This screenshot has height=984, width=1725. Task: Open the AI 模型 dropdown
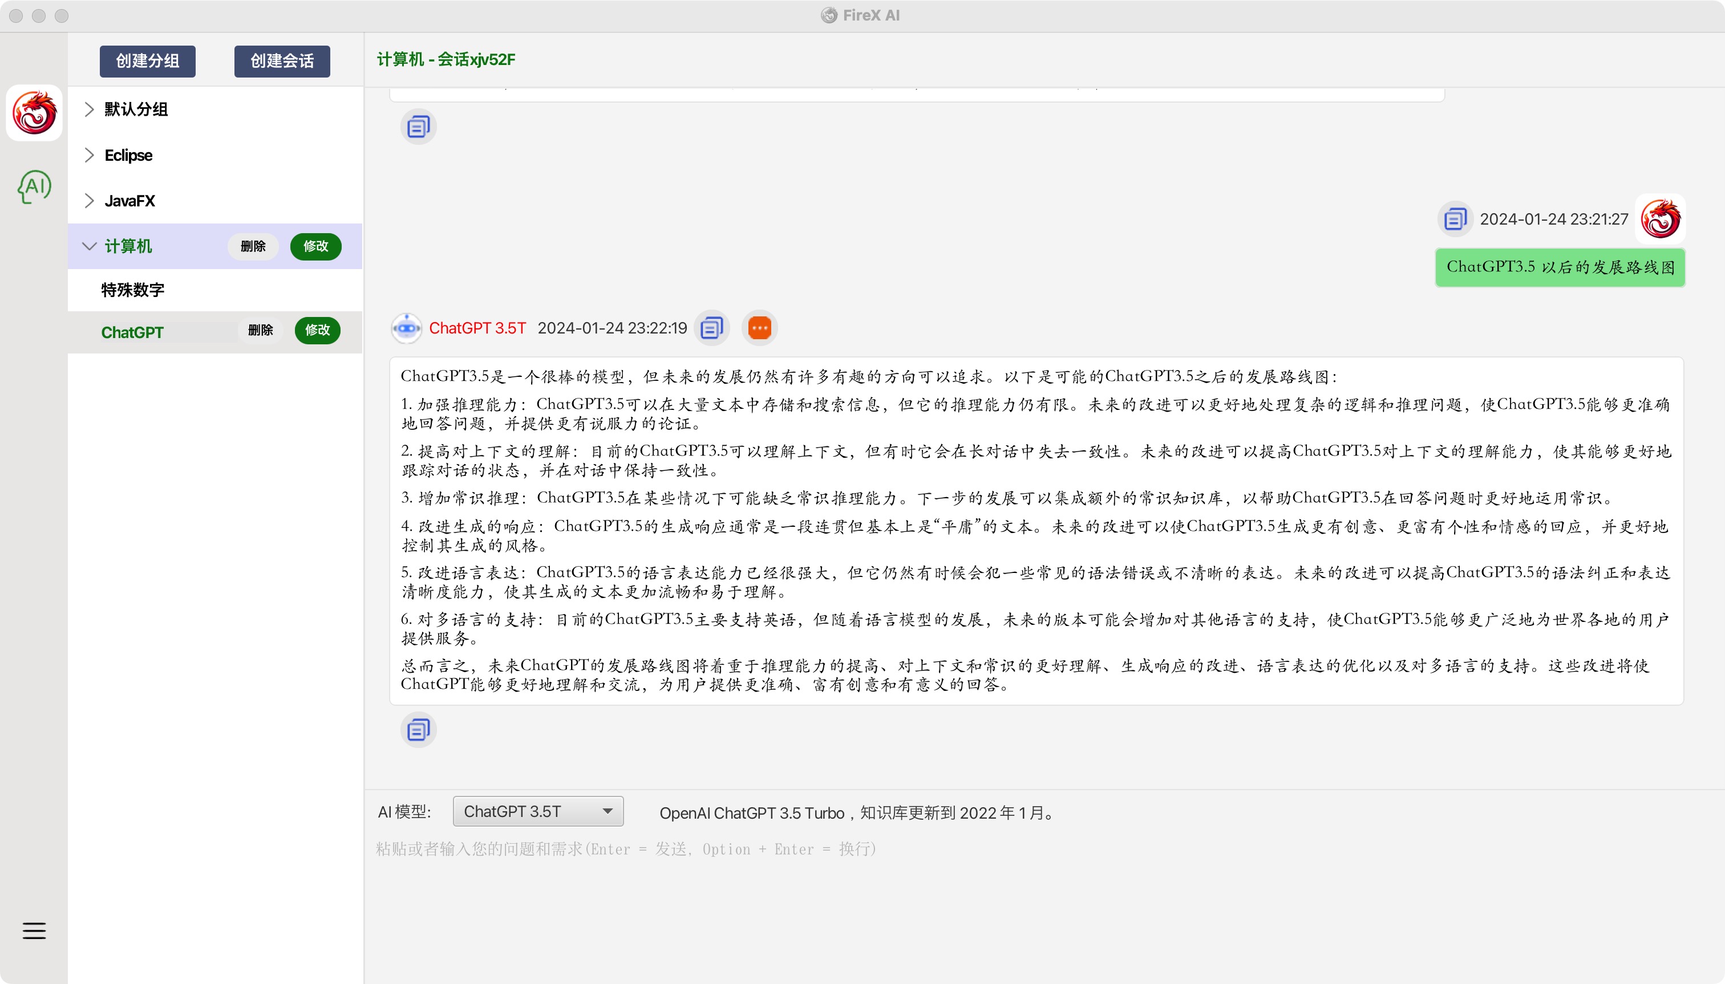point(538,812)
